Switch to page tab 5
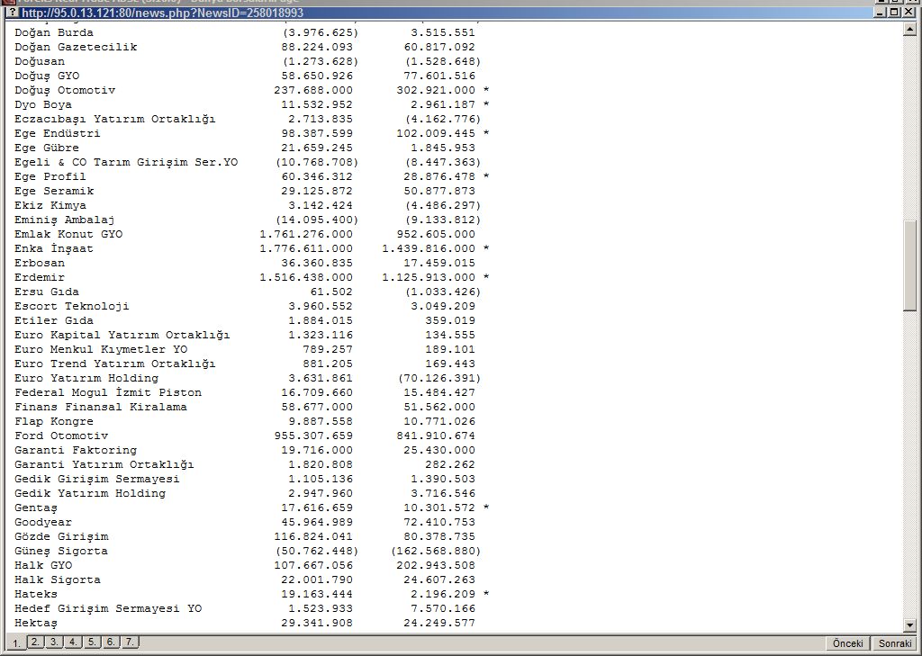This screenshot has width=922, height=656. pos(92,642)
